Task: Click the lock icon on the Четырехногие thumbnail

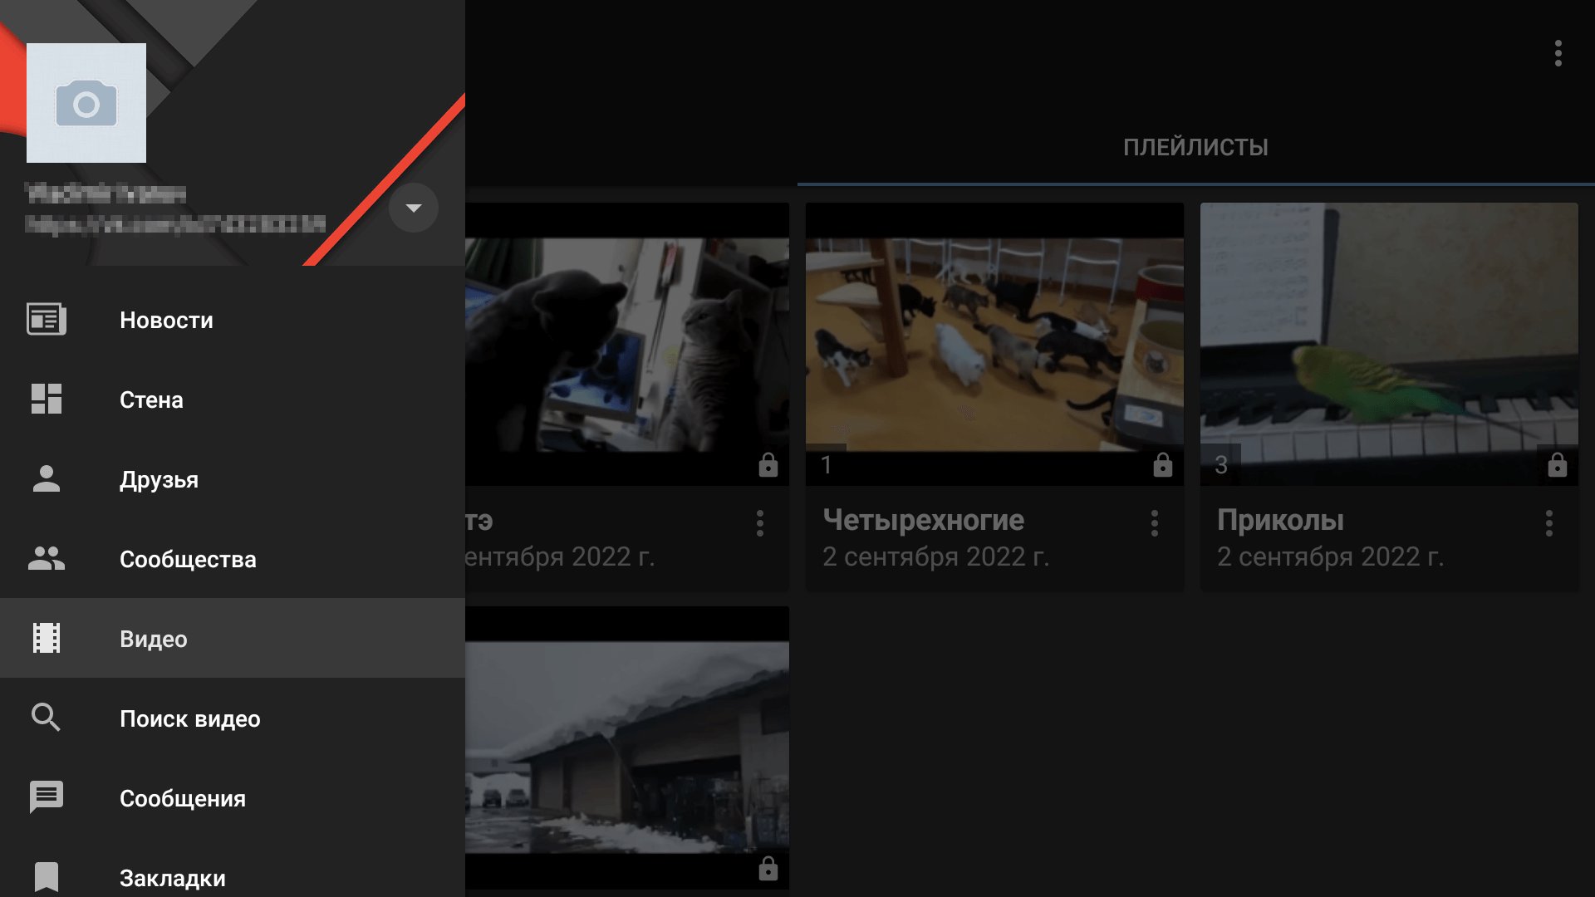Action: pyautogui.click(x=1162, y=465)
